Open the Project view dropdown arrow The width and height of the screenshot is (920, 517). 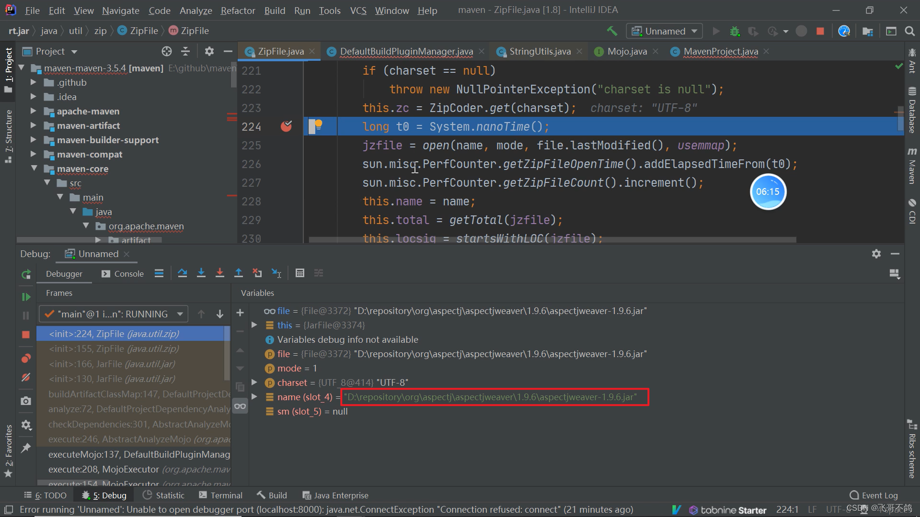pos(74,52)
